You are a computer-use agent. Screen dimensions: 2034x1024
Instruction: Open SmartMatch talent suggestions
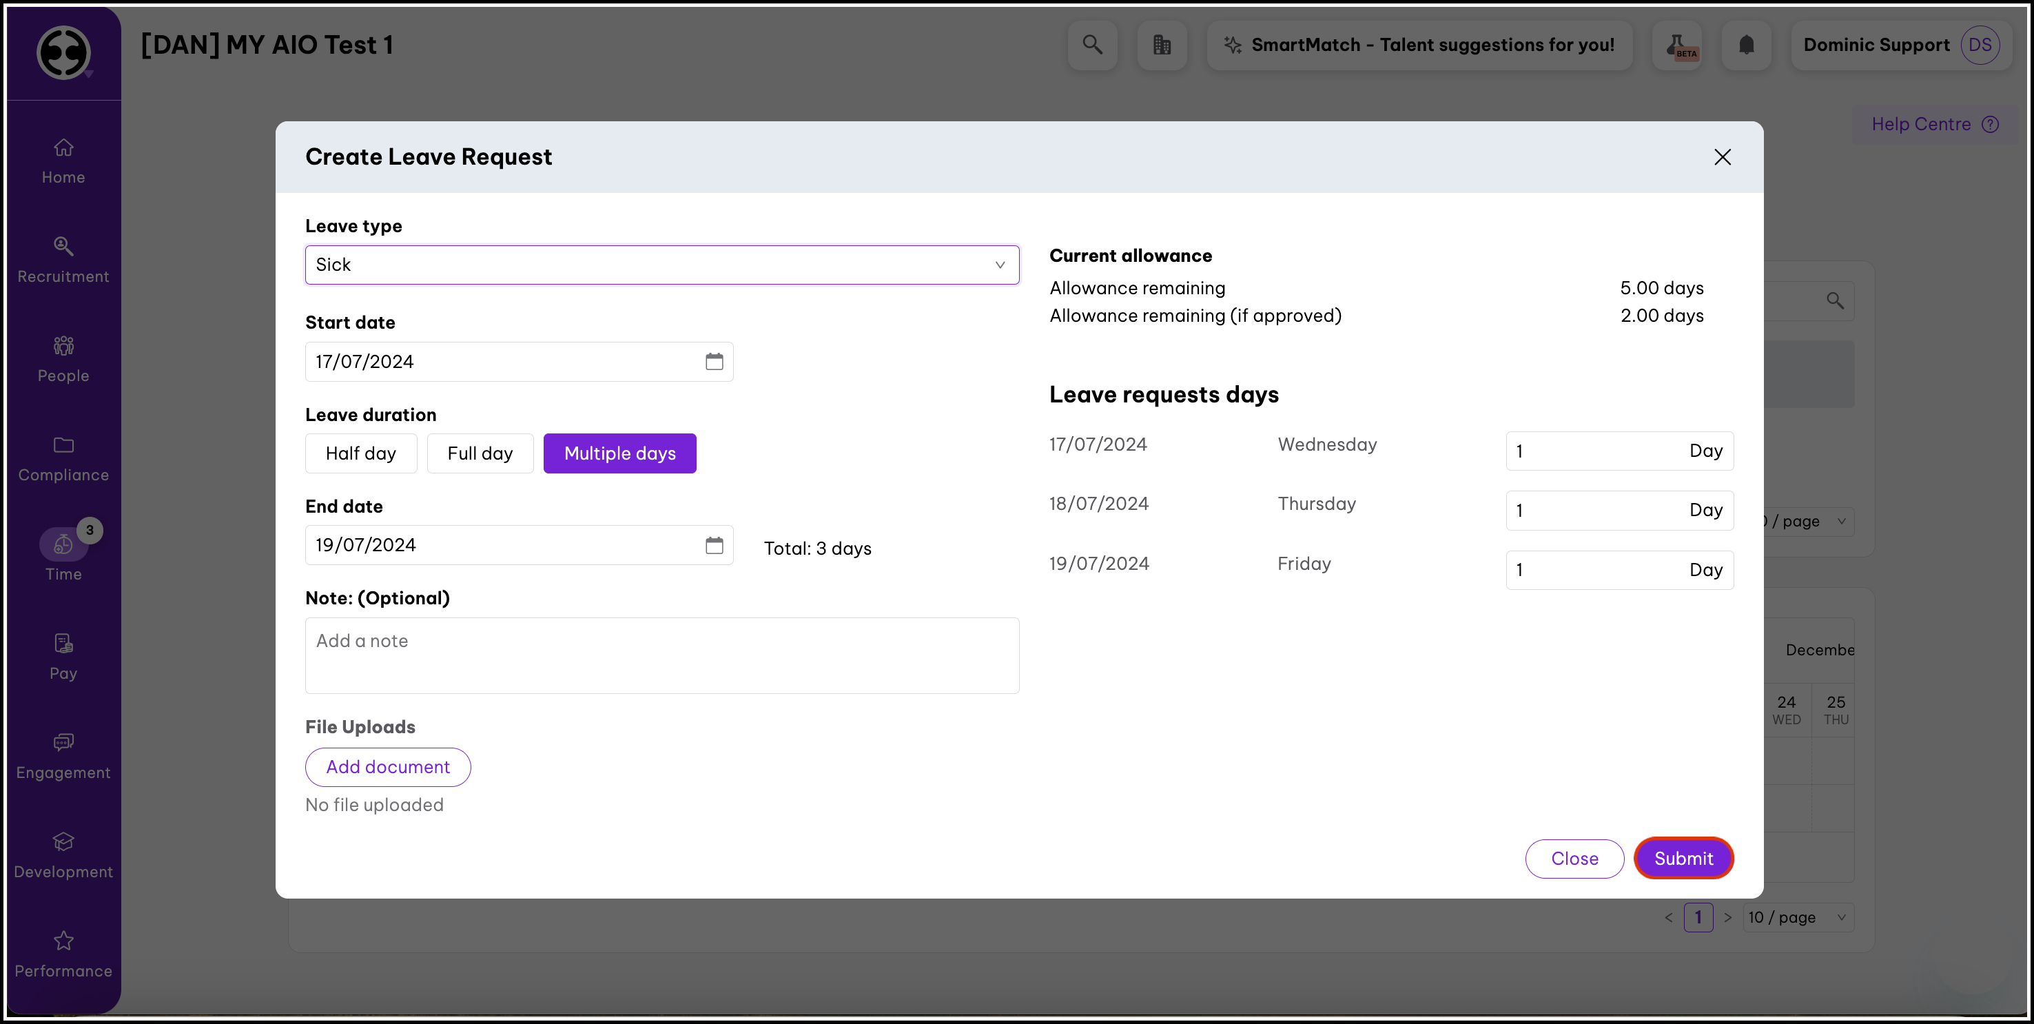(x=1419, y=45)
